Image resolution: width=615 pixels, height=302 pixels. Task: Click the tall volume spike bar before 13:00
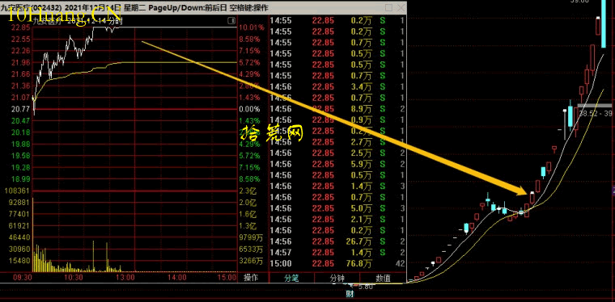coord(93,256)
